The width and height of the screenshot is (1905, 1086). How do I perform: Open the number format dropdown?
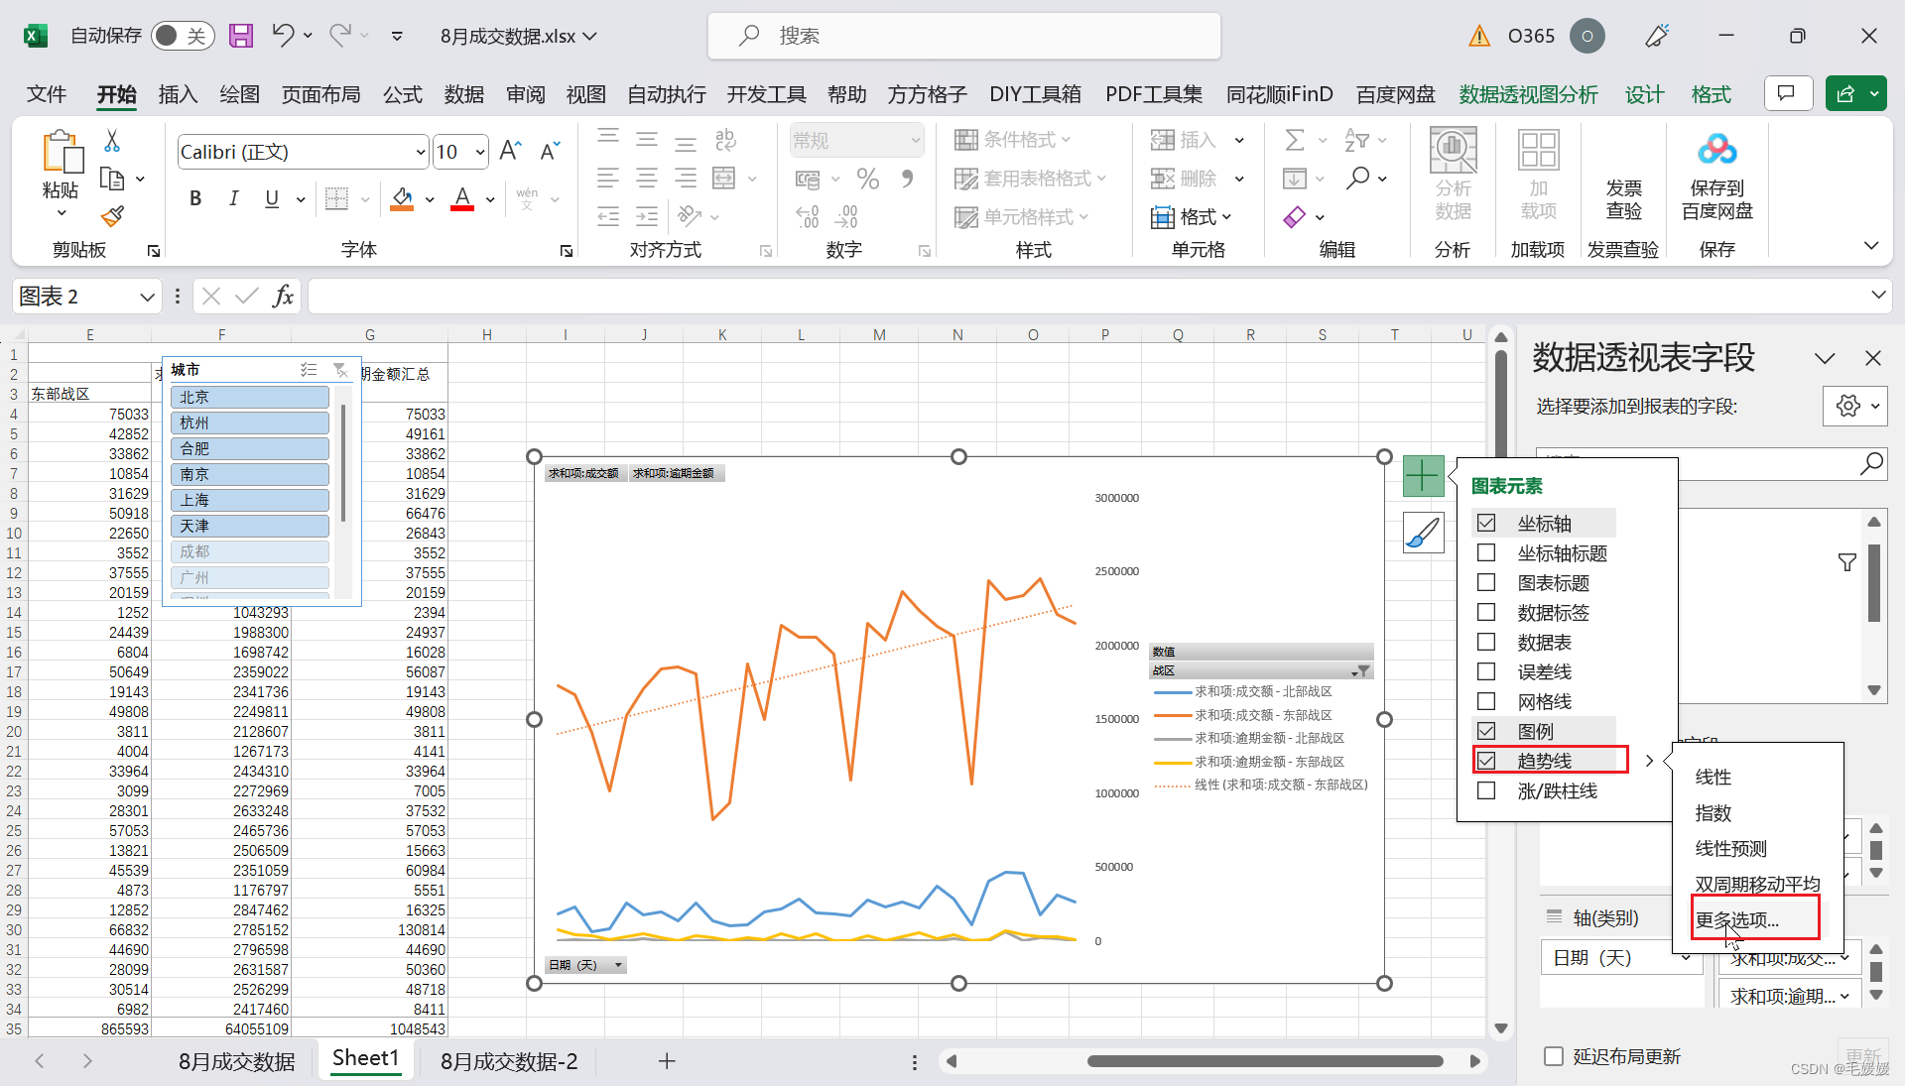click(915, 140)
